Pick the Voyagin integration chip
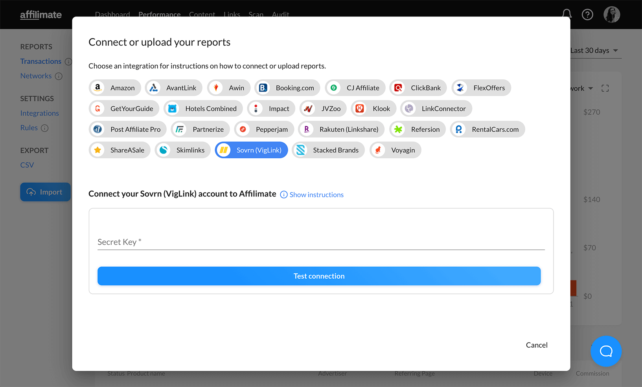Screen dimensions: 642x387 [x=396, y=150]
